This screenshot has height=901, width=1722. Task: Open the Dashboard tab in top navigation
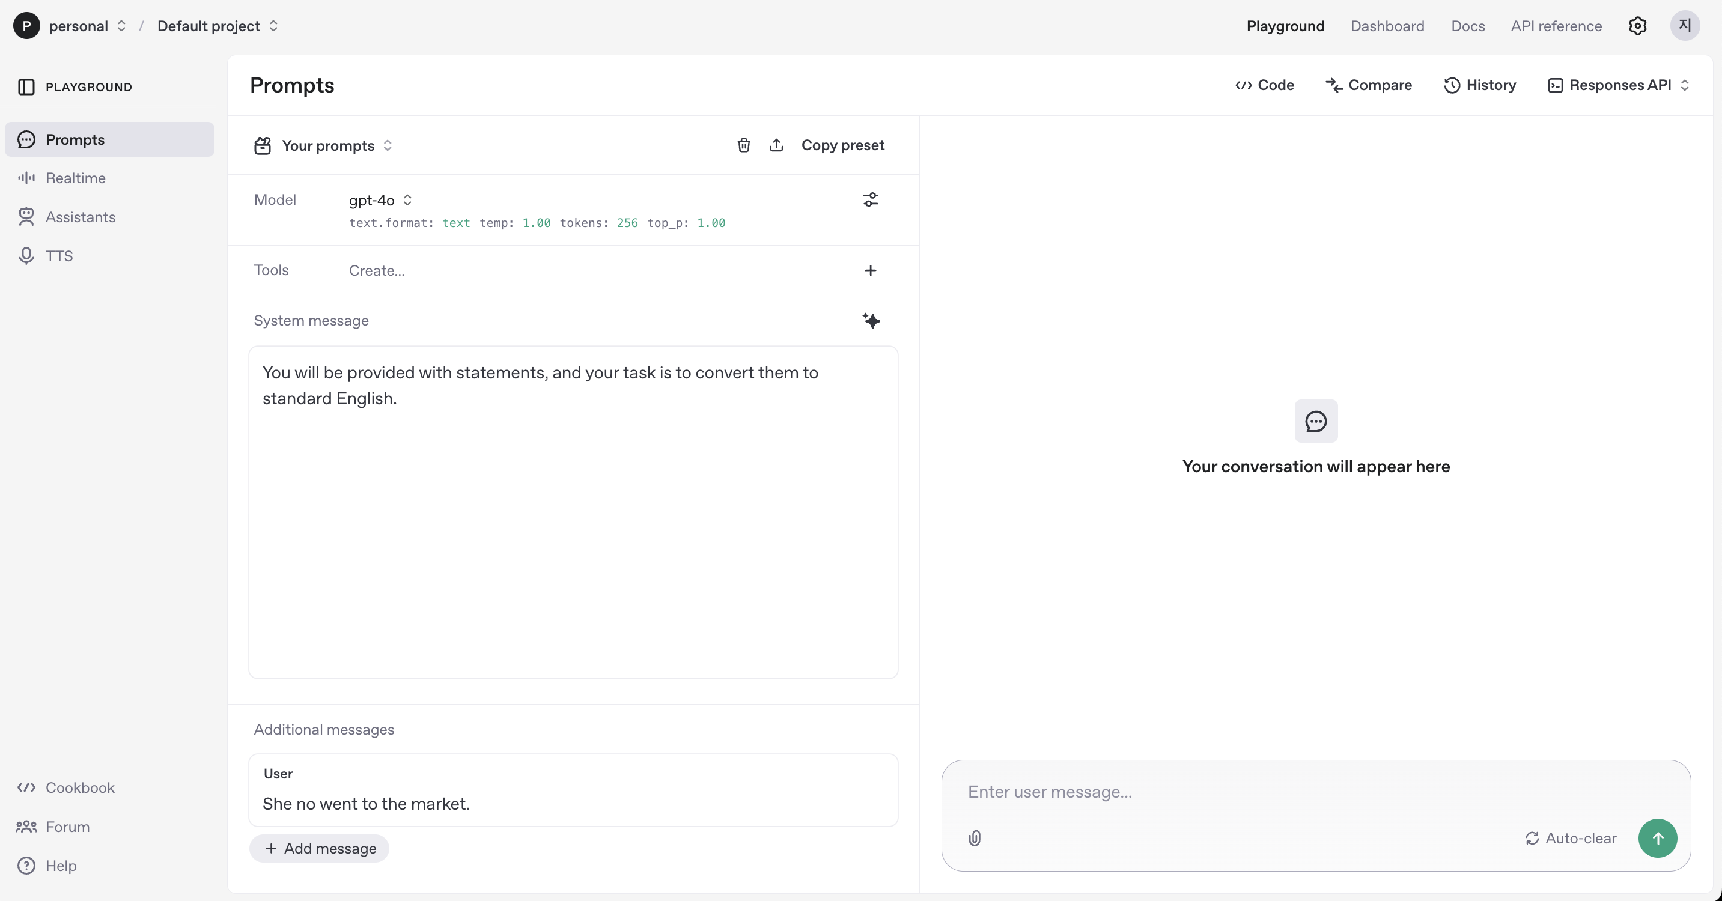1387,26
